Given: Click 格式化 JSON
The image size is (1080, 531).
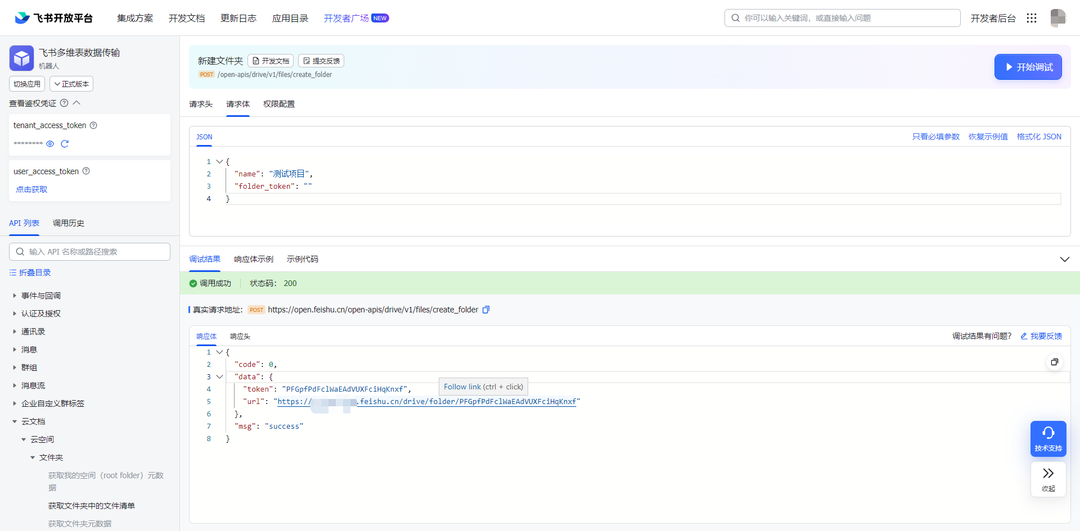Looking at the screenshot, I should (x=1039, y=137).
